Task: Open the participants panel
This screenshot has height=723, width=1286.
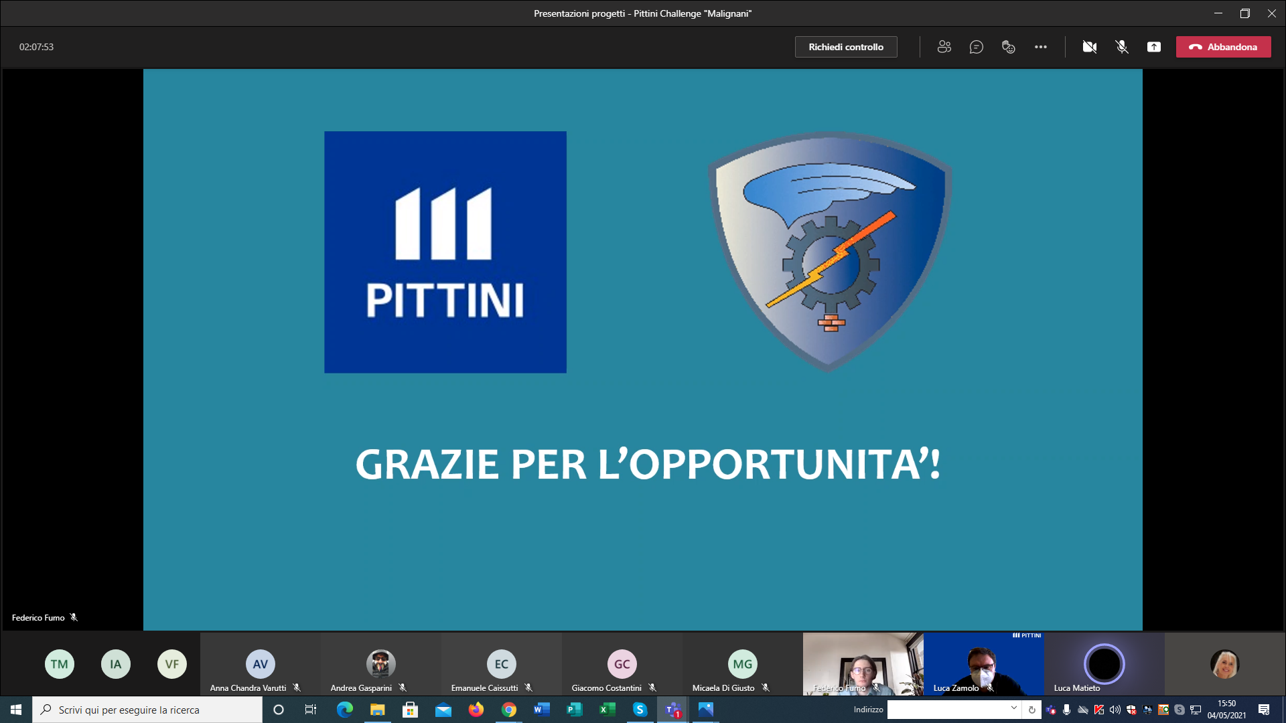Action: coord(944,47)
